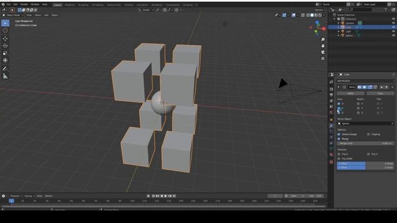
Task: Open the File menu
Action: (x=9, y=4)
